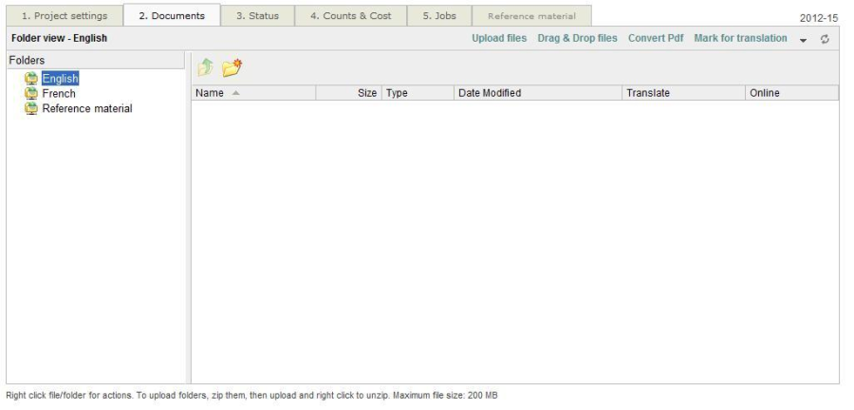The height and width of the screenshot is (410, 854).
Task: Click the refresh icon in the toolbar
Action: [826, 39]
